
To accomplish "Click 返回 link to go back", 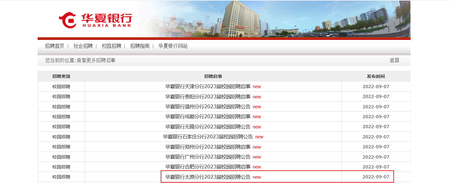I will coord(394,60).
